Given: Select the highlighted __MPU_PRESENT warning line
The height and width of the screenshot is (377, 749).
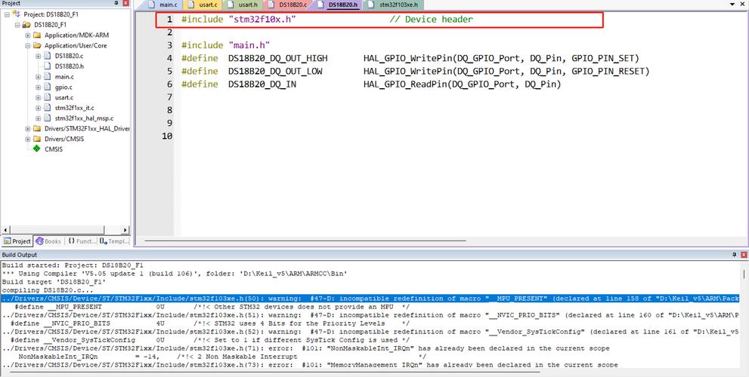Looking at the screenshot, I should point(370,299).
